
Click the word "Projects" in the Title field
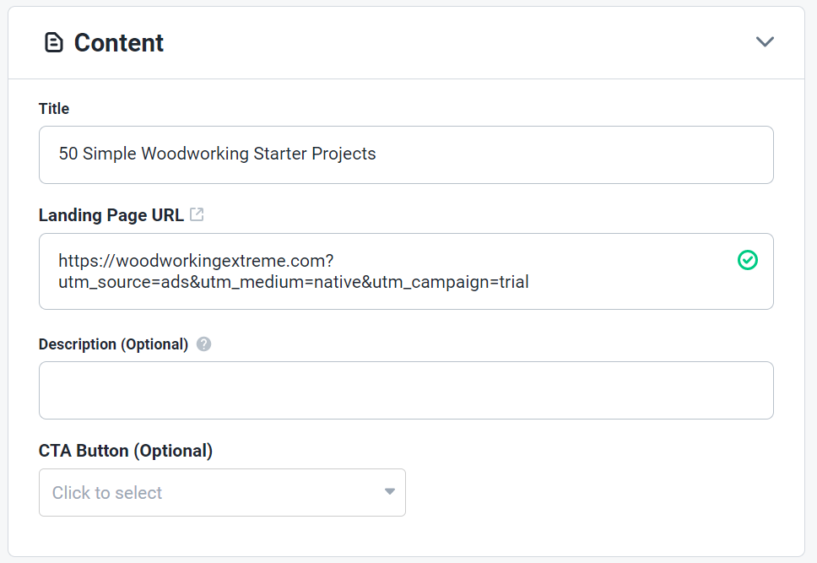pyautogui.click(x=343, y=154)
